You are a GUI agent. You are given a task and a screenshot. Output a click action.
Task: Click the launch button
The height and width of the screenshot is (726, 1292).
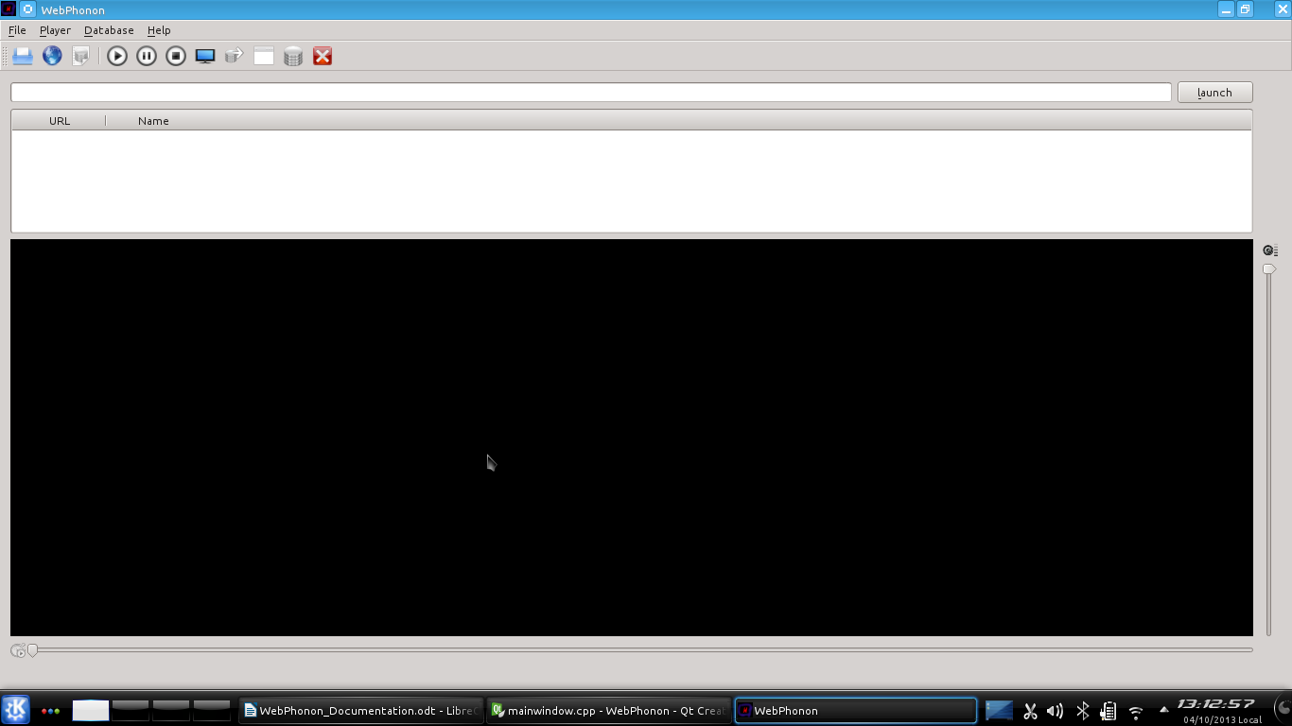point(1214,93)
